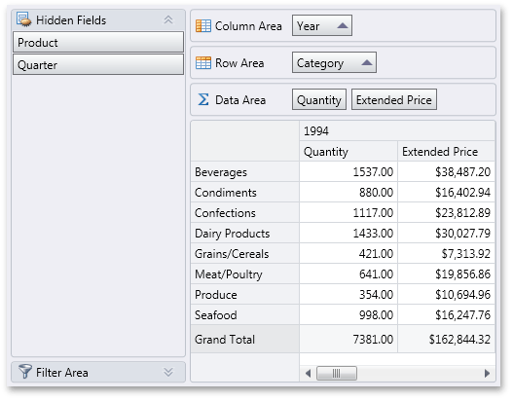The height and width of the screenshot is (401, 513).
Task: Collapse the Hidden Fields panel chevron
Action: click(168, 19)
